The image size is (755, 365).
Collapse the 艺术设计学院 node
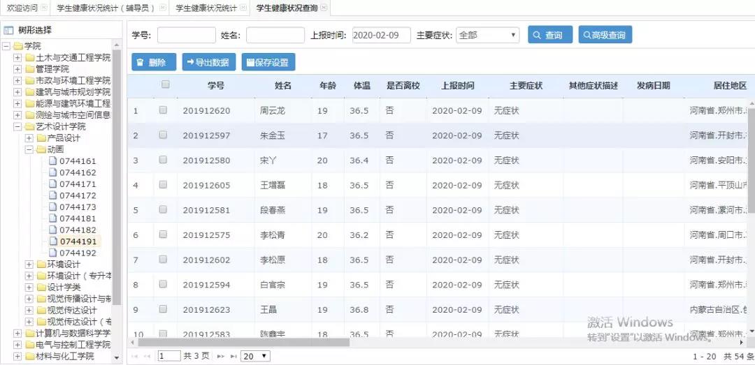[17, 127]
